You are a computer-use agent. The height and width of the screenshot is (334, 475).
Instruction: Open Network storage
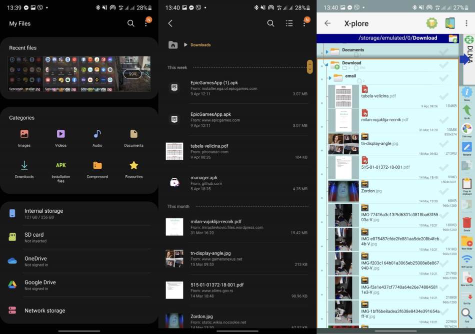pos(79,311)
